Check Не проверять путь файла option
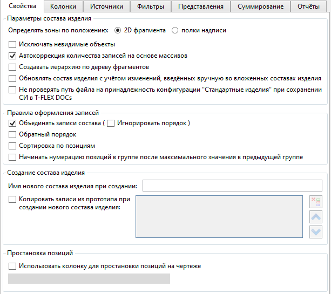 12,90
